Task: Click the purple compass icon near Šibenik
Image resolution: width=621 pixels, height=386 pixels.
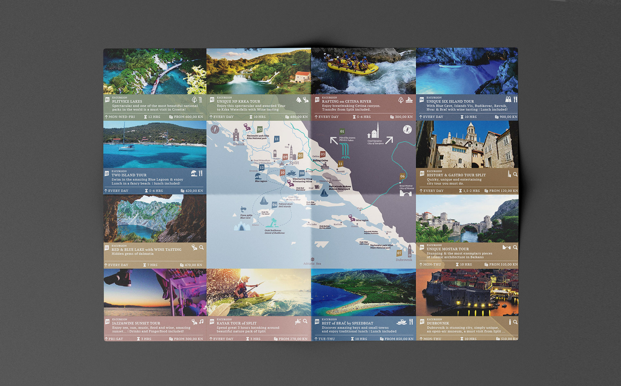Action: 215,130
